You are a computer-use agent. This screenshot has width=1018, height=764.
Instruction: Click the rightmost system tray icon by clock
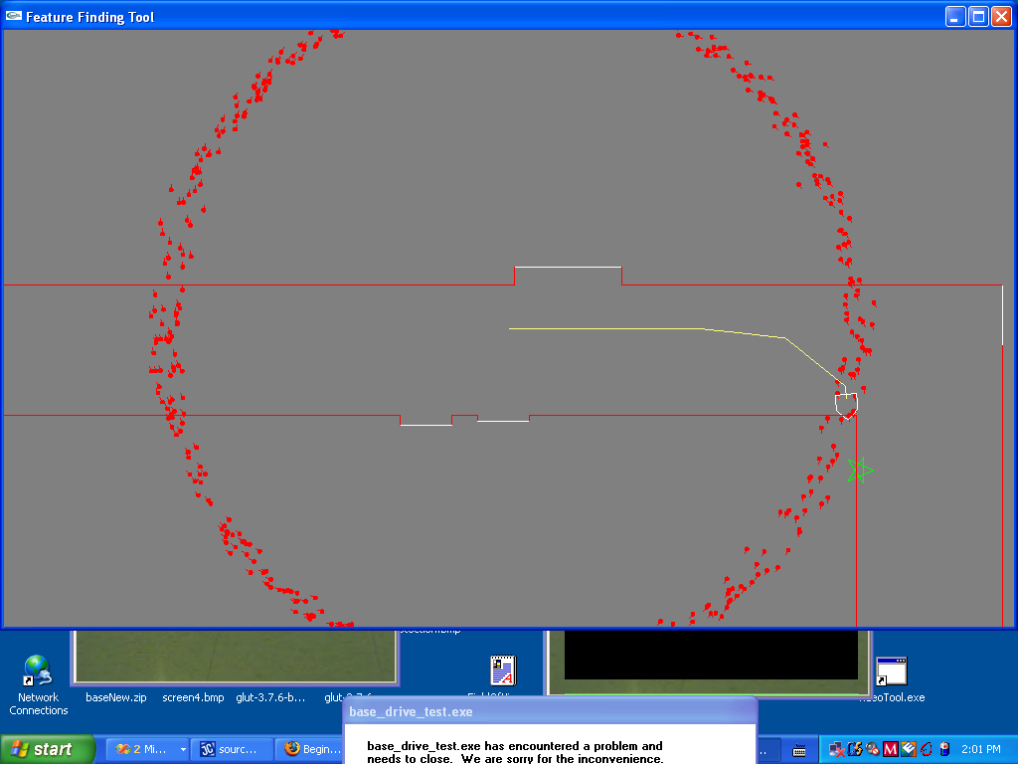pyautogui.click(x=944, y=749)
